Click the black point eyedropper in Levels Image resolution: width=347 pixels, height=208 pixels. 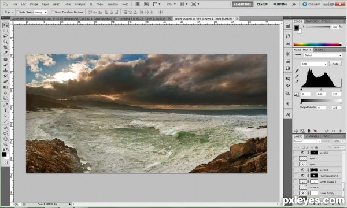click(x=297, y=70)
